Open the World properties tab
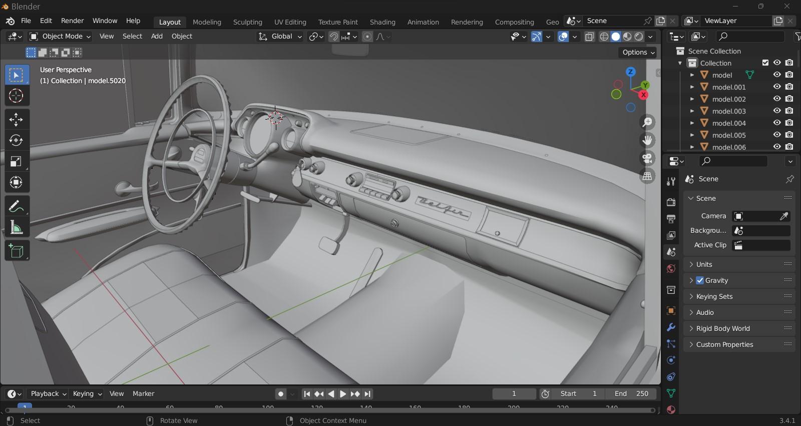Image resolution: width=801 pixels, height=426 pixels. click(x=671, y=269)
